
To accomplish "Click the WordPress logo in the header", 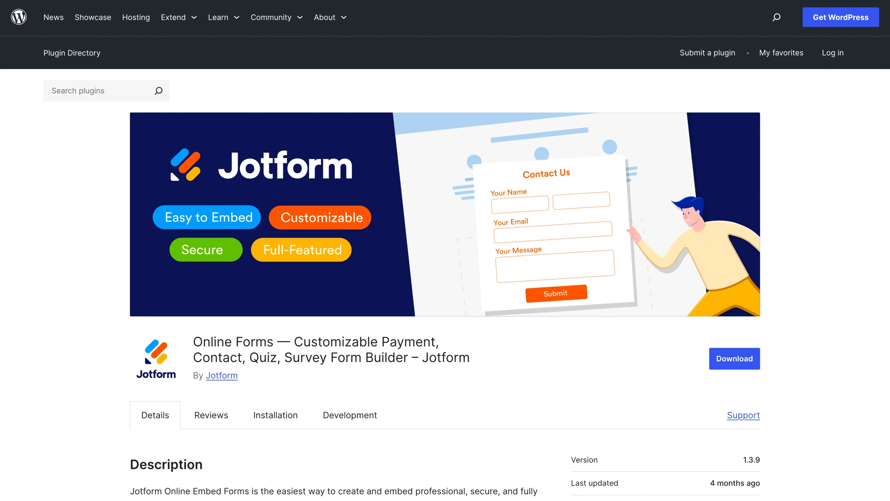I will [19, 17].
